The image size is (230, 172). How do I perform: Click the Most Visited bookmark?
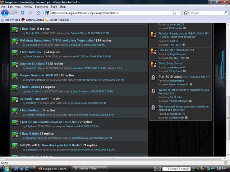tap(10, 20)
